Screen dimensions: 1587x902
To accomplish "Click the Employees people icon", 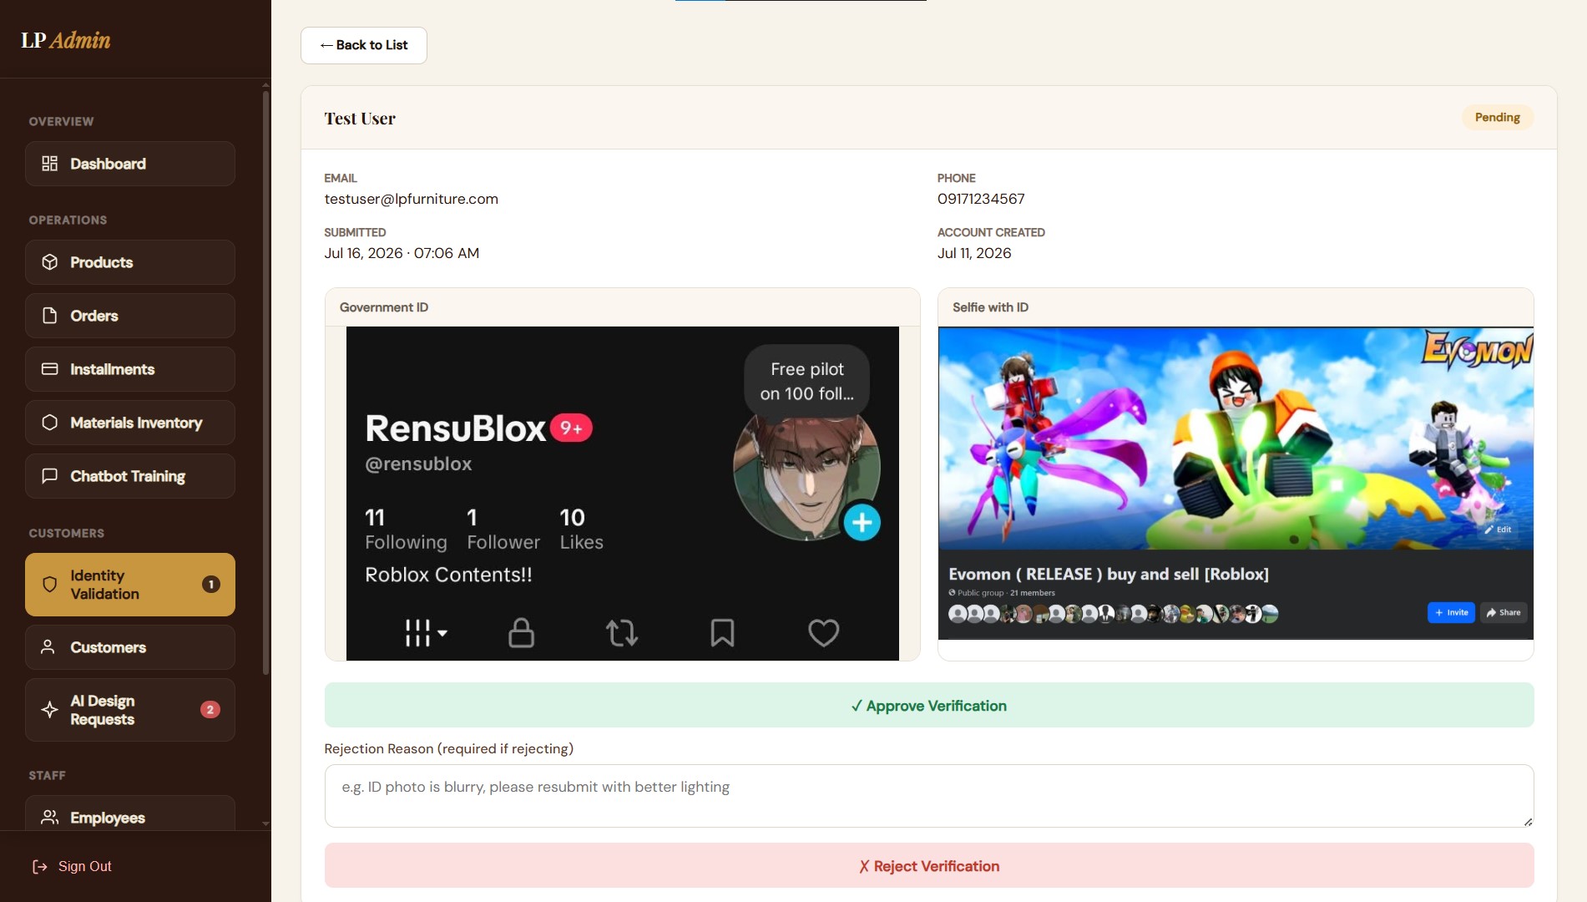I will pos(50,818).
